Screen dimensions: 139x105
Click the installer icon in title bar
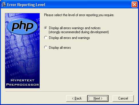(x=4, y=5)
